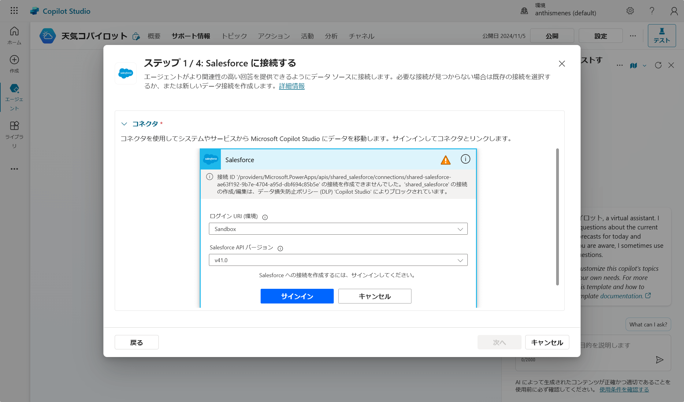Go to ホーム in the sidebar
Viewport: 684px width, 402px height.
(14, 36)
